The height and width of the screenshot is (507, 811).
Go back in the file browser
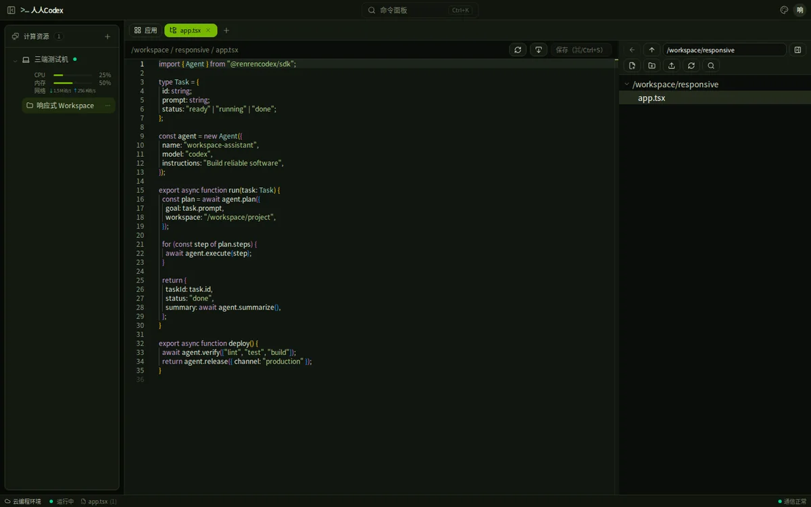click(632, 49)
